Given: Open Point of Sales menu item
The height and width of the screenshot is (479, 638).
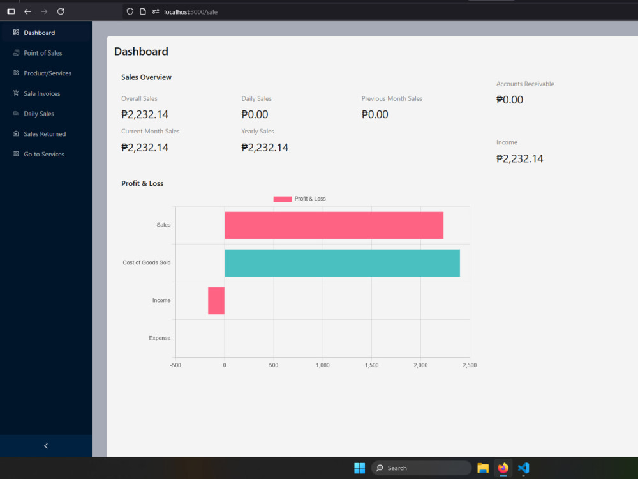Looking at the screenshot, I should pyautogui.click(x=46, y=53).
